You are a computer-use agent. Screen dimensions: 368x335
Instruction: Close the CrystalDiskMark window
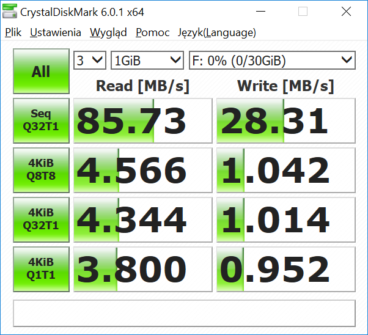[346, 12]
